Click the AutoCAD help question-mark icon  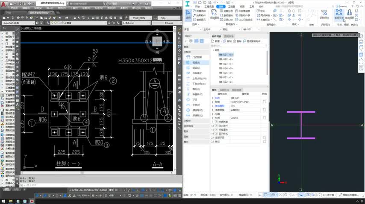point(147,4)
